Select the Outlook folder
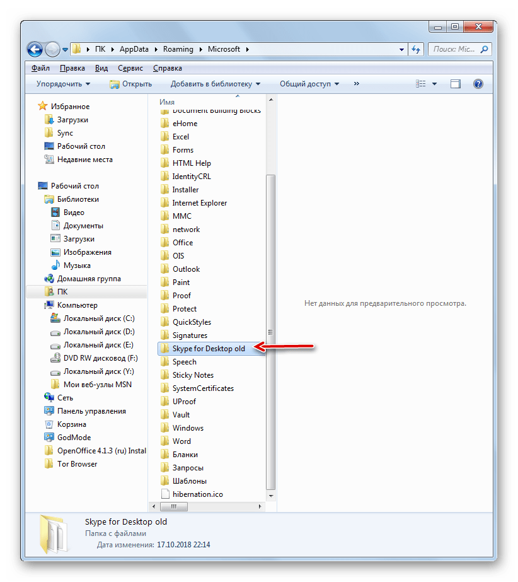The image size is (518, 582). pos(180,269)
